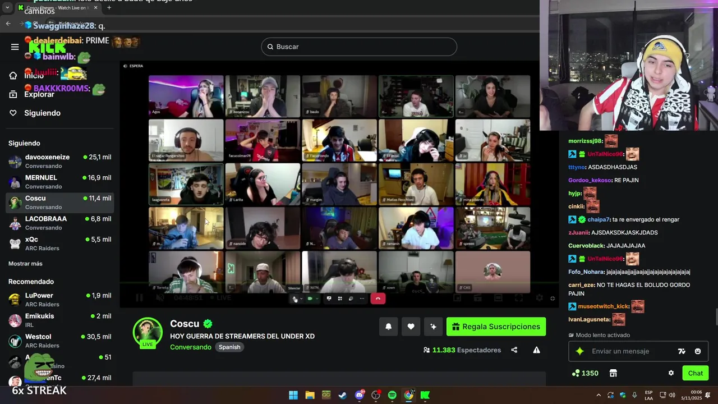The image size is (718, 404).
Task: Click the LIVE indicator in player
Action: pos(222,297)
